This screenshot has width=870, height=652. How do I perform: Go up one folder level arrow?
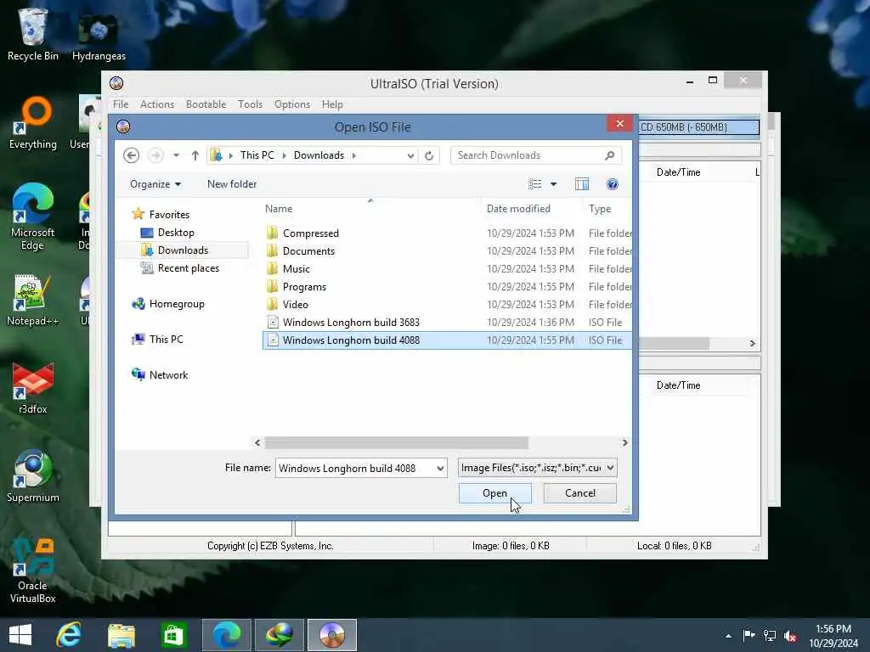[195, 156]
